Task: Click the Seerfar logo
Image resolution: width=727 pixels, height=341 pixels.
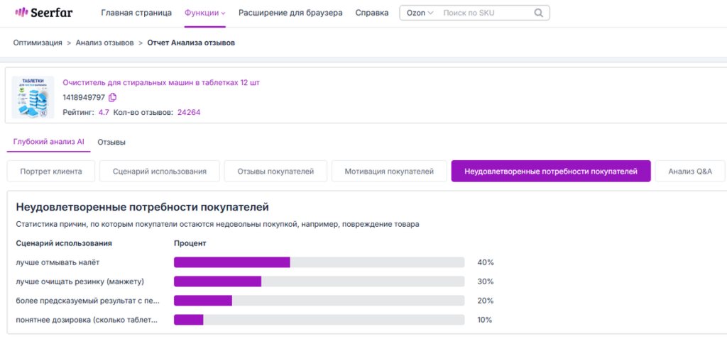Action: [43, 13]
